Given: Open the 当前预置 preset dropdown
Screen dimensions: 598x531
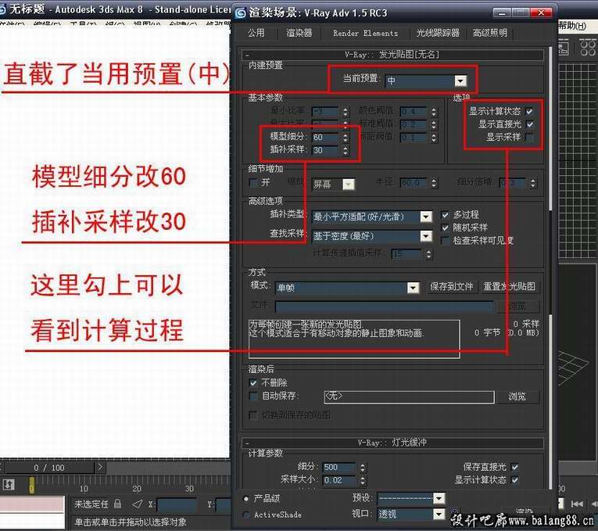Looking at the screenshot, I should tap(460, 81).
